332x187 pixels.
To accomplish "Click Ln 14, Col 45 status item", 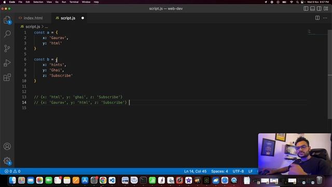I will (195, 171).
